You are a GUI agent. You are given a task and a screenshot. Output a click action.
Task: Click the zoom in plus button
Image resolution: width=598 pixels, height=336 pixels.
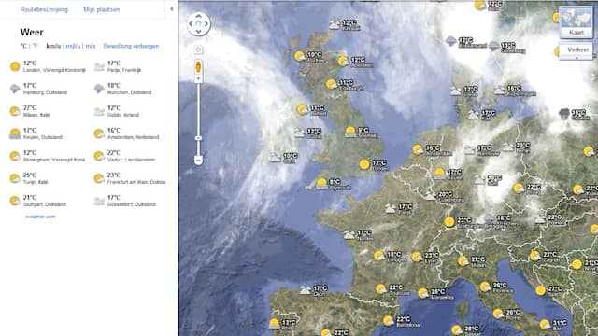(x=198, y=78)
